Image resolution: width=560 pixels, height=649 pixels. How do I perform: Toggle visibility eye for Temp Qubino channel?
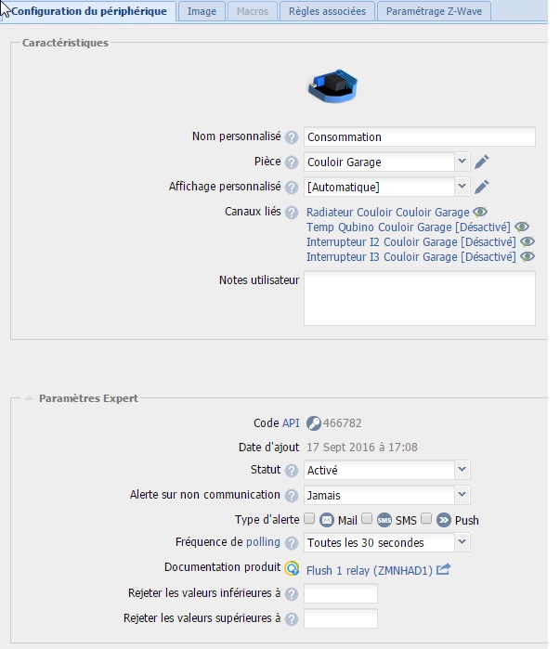(x=522, y=227)
